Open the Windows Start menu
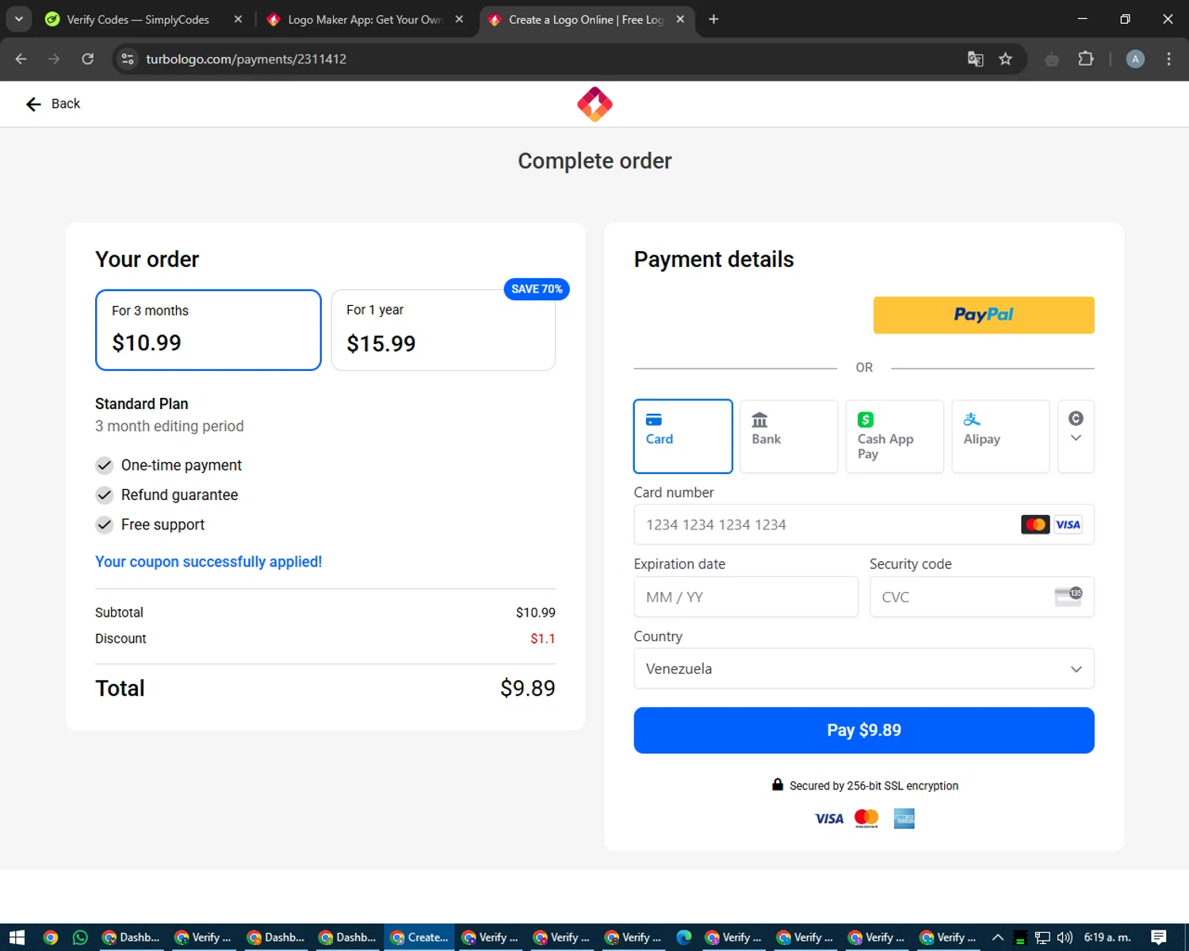 (17, 938)
